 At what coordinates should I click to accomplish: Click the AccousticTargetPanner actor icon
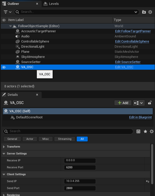tap(18, 31)
